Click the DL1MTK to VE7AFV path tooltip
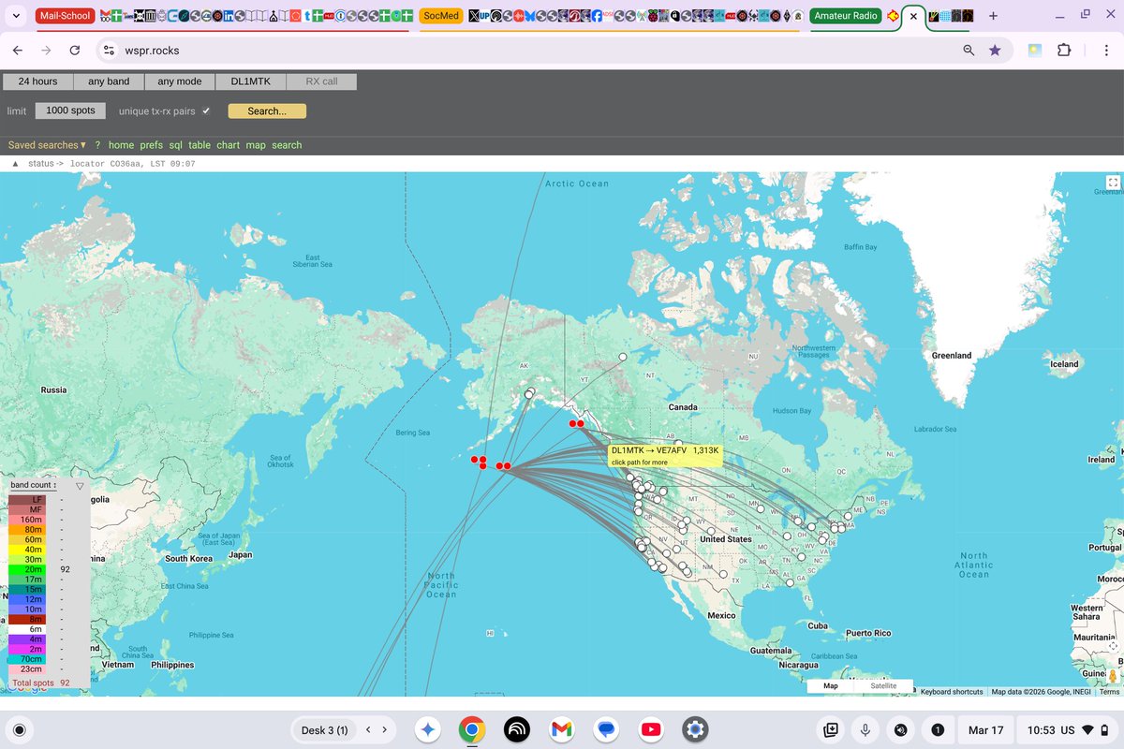1124x749 pixels. coord(665,456)
